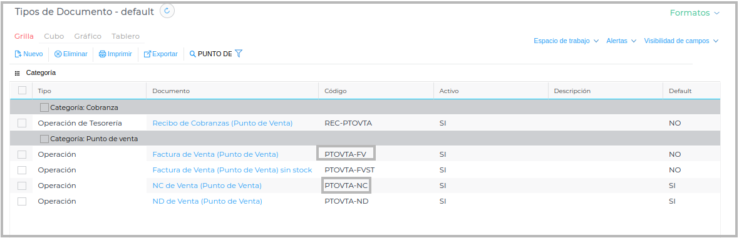The width and height of the screenshot is (739, 238).
Task: Open the Alertas dropdown
Action: 621,41
